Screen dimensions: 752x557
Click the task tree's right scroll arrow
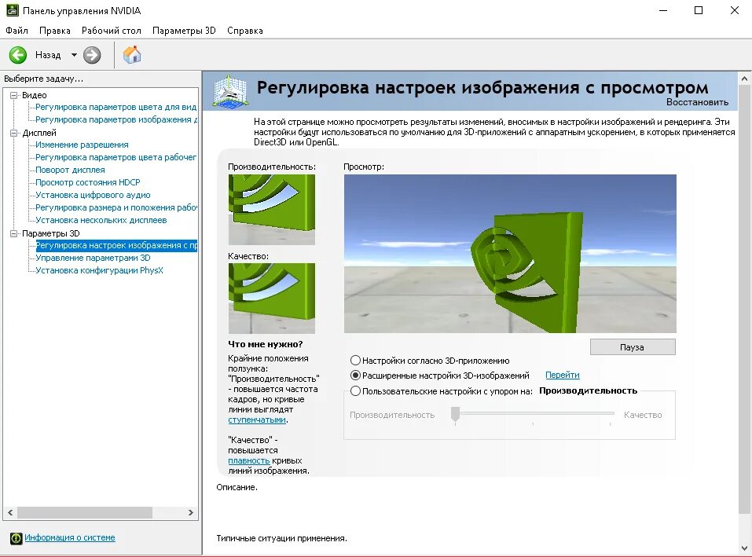(190, 512)
